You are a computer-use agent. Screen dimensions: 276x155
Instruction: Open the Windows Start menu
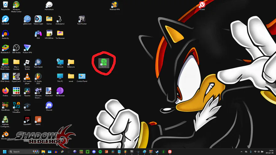[x=5, y=152]
